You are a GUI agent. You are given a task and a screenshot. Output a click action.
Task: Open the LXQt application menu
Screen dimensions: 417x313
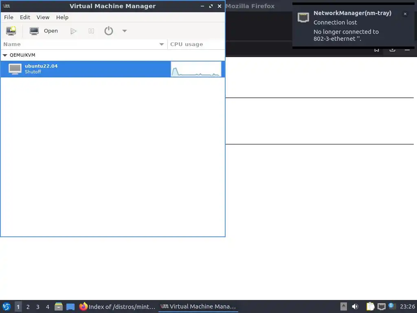click(x=7, y=306)
